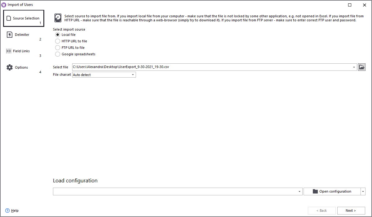Select the Local file radio button
Image resolution: width=372 pixels, height=217 pixels.
[58, 35]
